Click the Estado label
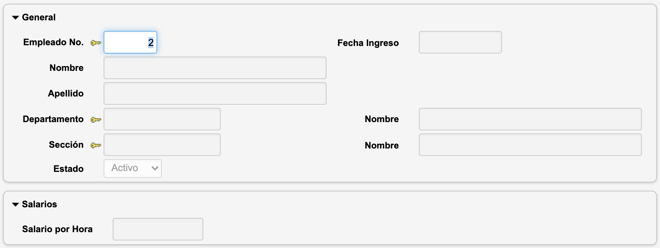The width and height of the screenshot is (660, 248). coord(68,169)
